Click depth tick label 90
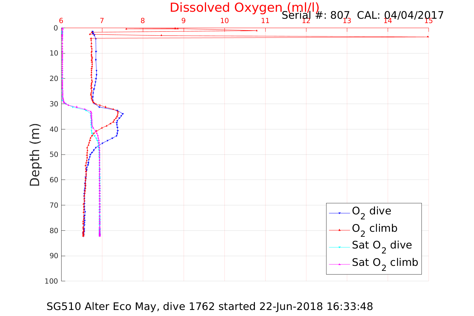This screenshot has height=316, width=474. (54, 256)
